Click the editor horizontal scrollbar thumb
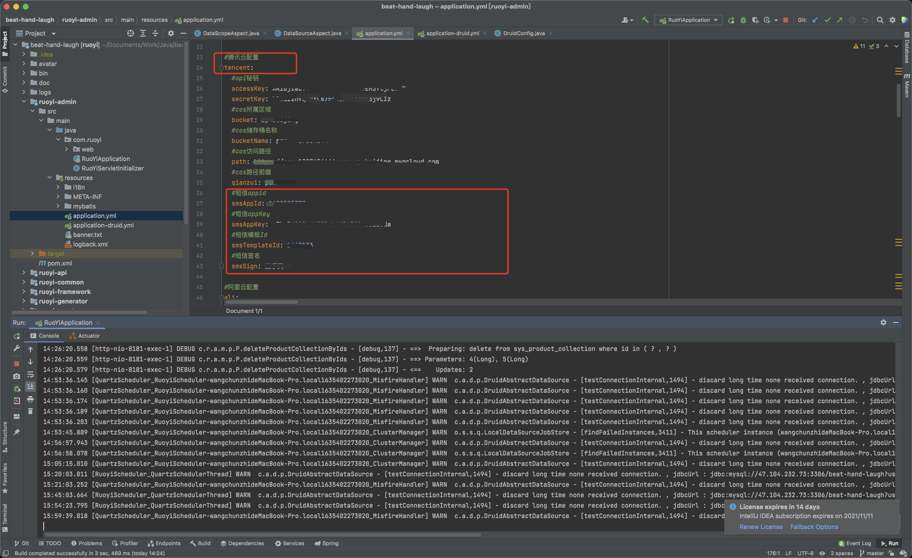Image resolution: width=912 pixels, height=558 pixels. (262, 302)
